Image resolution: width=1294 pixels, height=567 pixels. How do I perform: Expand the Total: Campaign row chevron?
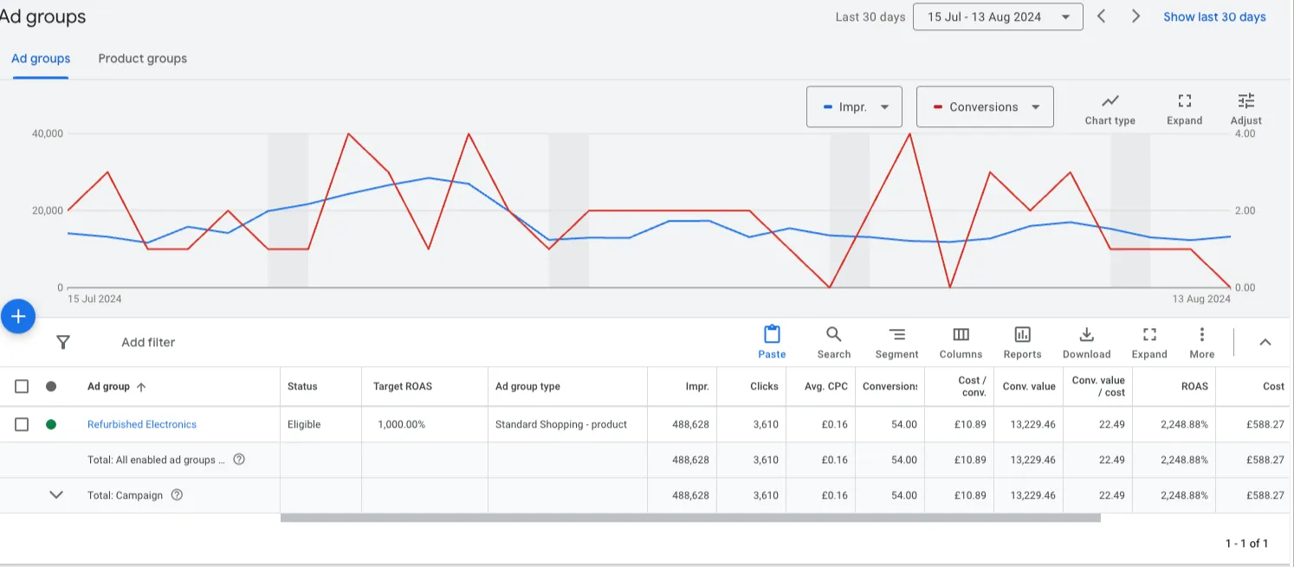(56, 495)
